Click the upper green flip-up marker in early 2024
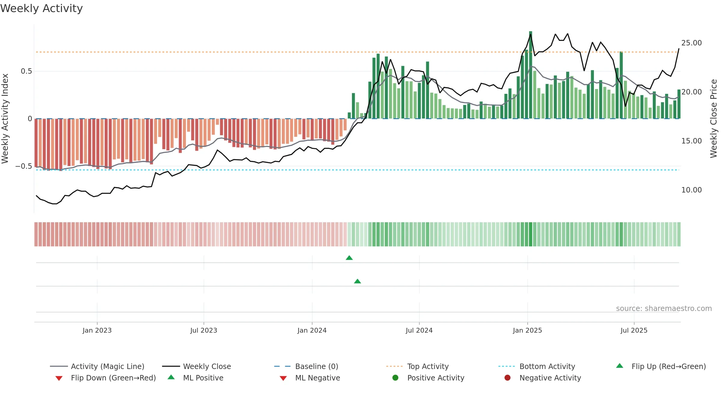The image size is (722, 406). click(x=349, y=258)
